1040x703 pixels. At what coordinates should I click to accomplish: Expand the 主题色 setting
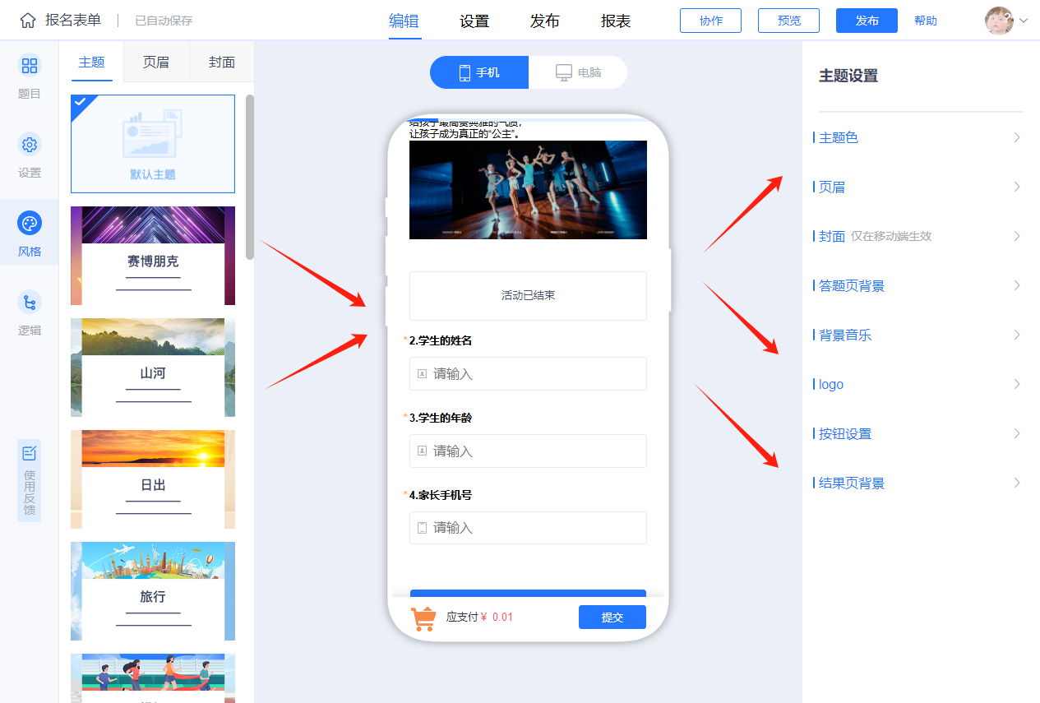point(919,137)
